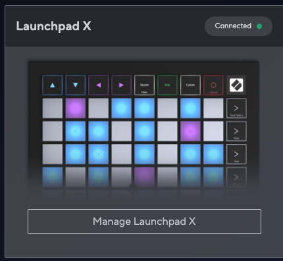Click the red Capture MIDI button
This screenshot has width=283, height=261.
213,85
